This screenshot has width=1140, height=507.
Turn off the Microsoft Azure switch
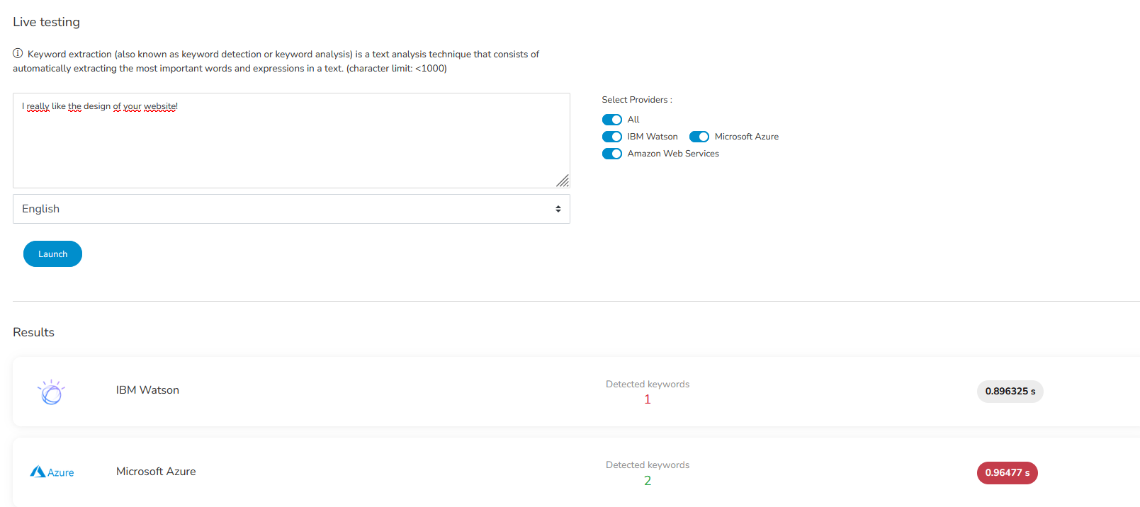[x=699, y=137]
